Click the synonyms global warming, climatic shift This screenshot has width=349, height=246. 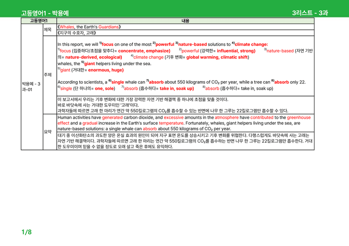(x=217, y=57)
